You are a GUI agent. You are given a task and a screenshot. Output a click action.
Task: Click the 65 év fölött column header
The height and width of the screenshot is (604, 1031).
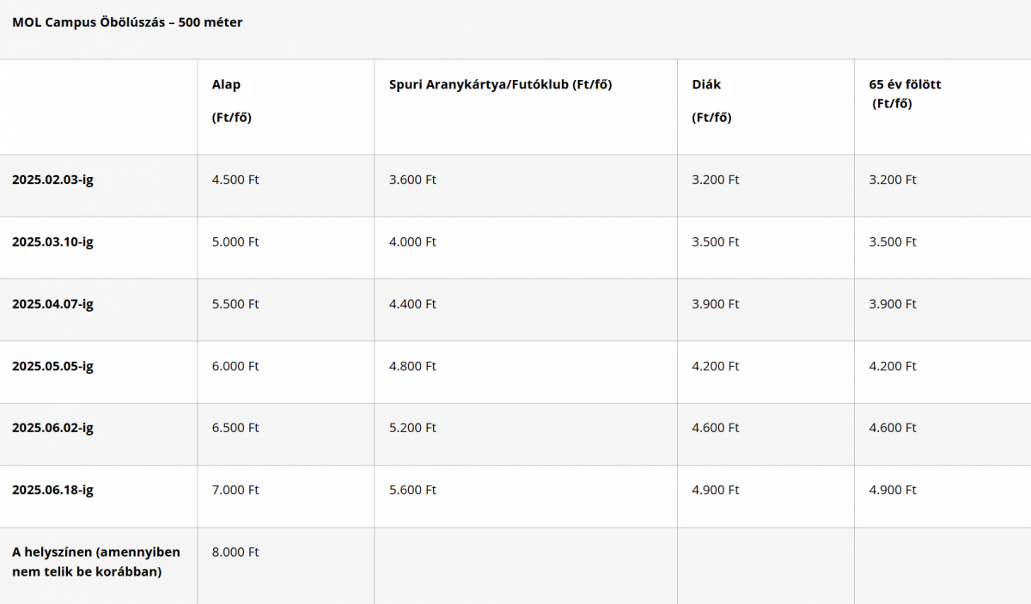click(905, 94)
